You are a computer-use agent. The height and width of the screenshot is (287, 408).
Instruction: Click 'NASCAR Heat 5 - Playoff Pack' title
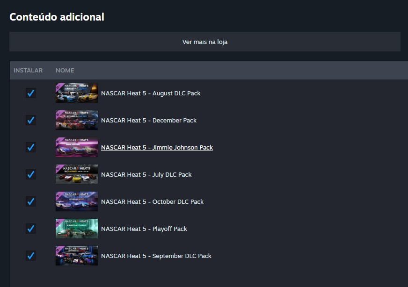click(x=144, y=229)
